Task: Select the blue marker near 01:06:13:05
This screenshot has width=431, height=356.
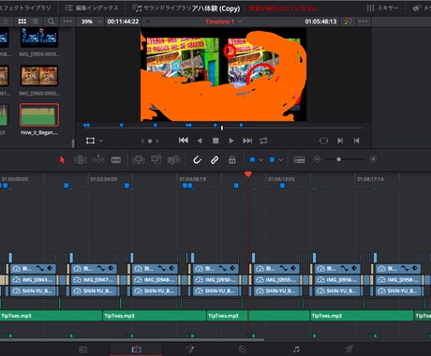Action: [282, 185]
